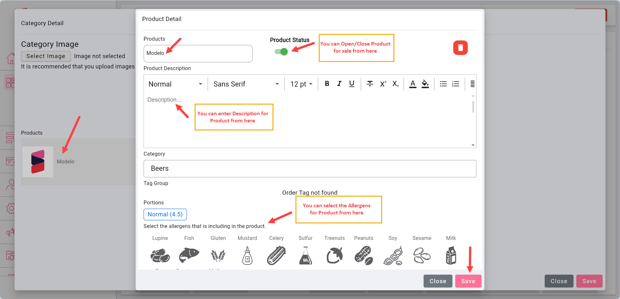The height and width of the screenshot is (299, 620).
Task: Save the Product Detail changes
Action: 468,281
